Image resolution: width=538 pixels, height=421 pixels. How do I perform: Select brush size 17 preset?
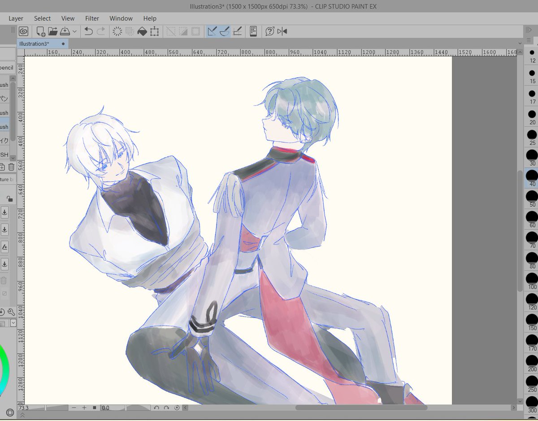coord(532,97)
